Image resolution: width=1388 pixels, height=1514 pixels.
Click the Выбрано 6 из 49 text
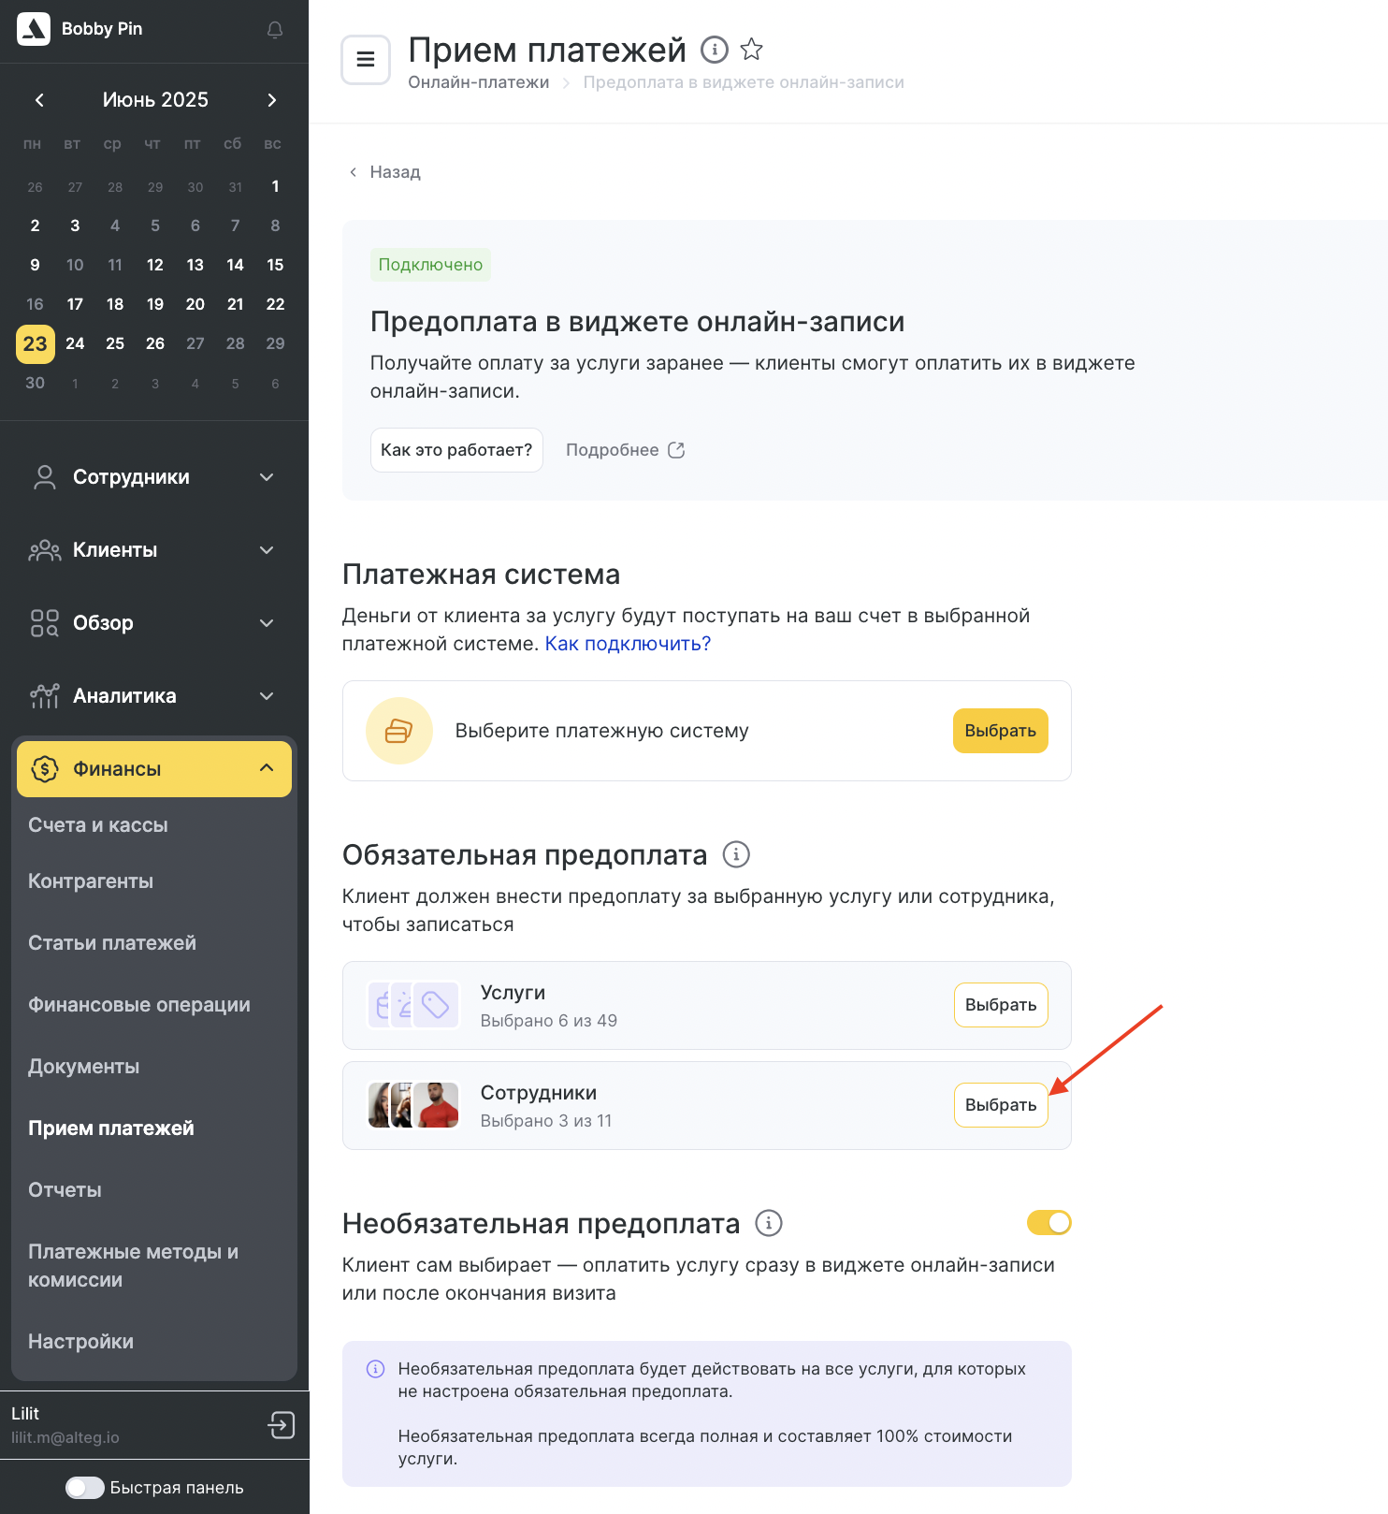point(549,1021)
